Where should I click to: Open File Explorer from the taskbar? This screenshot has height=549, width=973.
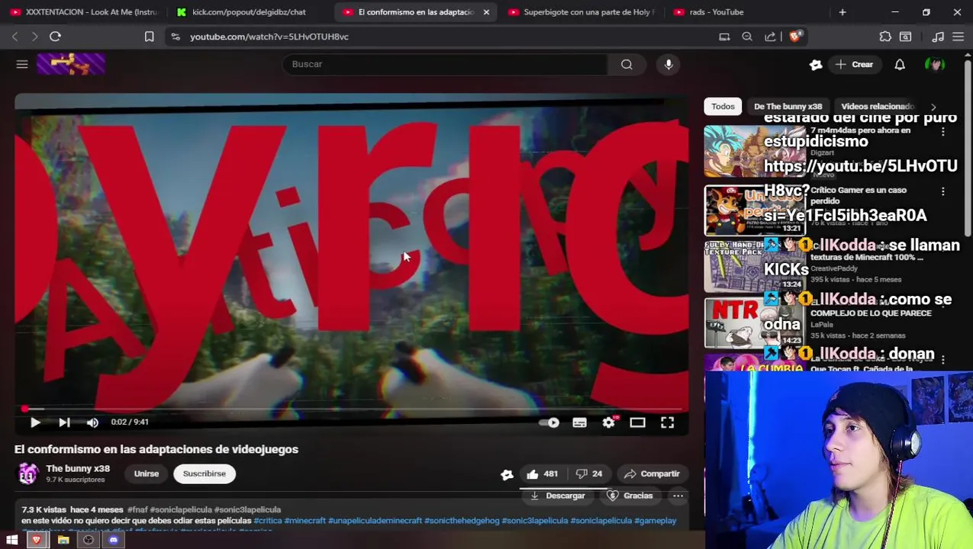(63, 541)
